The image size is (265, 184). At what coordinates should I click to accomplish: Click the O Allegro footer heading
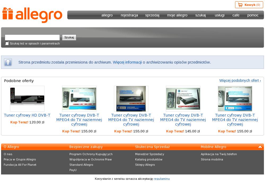[x=11, y=147]
